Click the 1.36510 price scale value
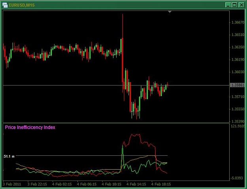The width and height of the screenshot is (247, 189). [238, 35]
